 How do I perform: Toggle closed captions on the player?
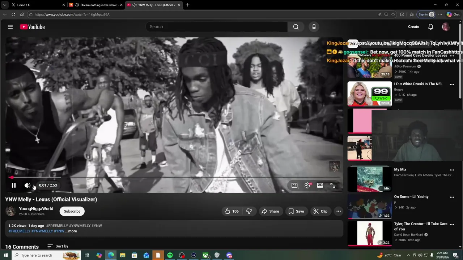(x=294, y=185)
